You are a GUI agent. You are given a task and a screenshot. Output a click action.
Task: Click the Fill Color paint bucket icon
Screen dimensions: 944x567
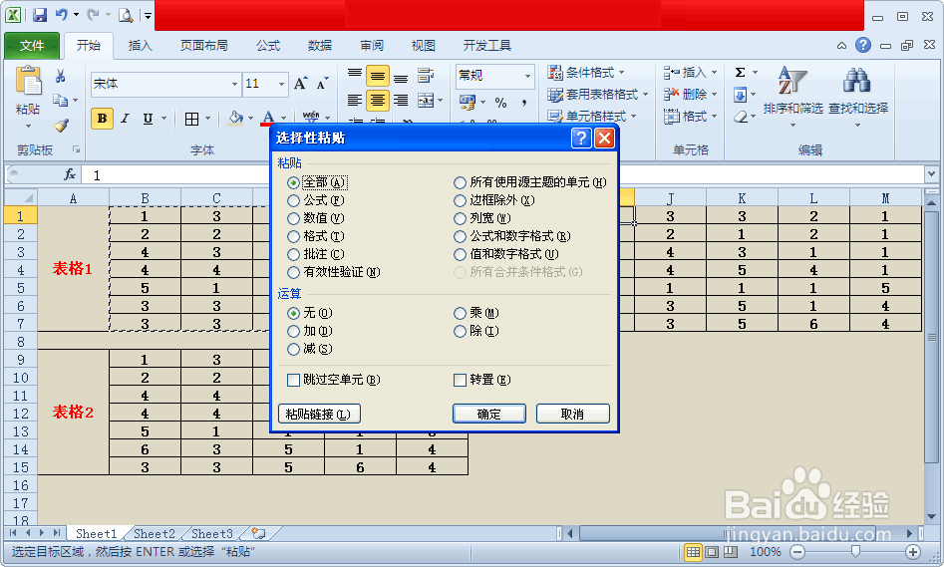coord(235,118)
